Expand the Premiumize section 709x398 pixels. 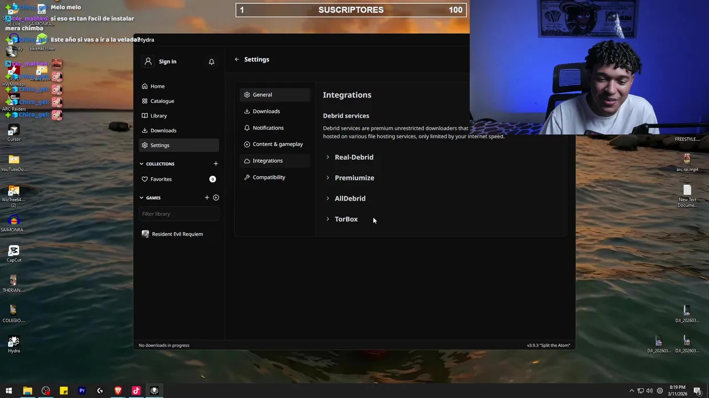click(x=350, y=178)
